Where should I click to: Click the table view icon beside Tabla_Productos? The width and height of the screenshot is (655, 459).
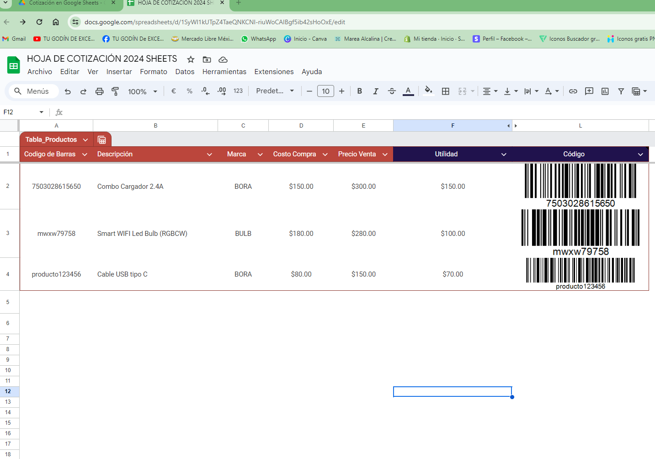[x=102, y=140]
